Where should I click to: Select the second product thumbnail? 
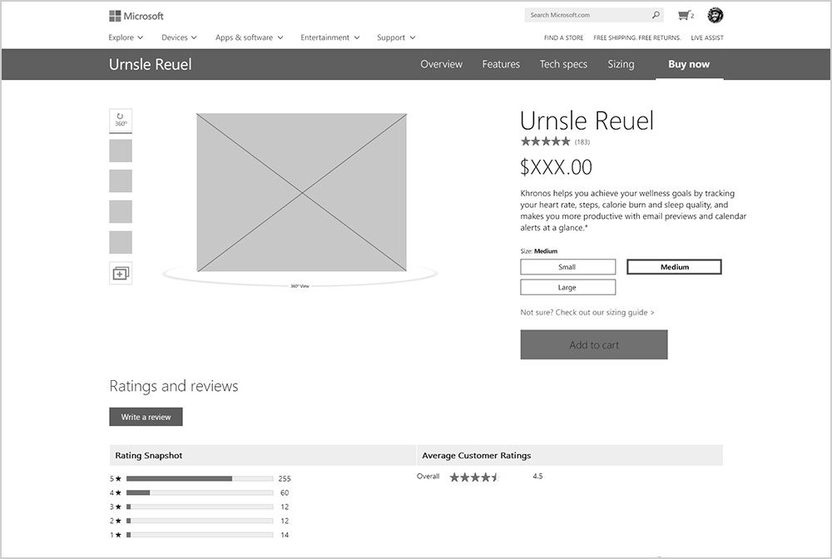[x=121, y=150]
